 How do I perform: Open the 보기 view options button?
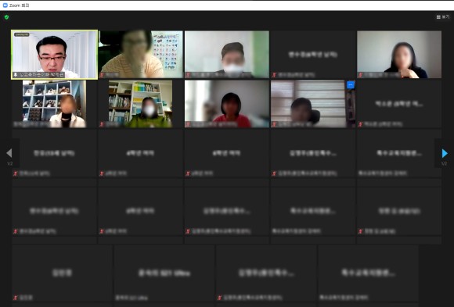[443, 17]
